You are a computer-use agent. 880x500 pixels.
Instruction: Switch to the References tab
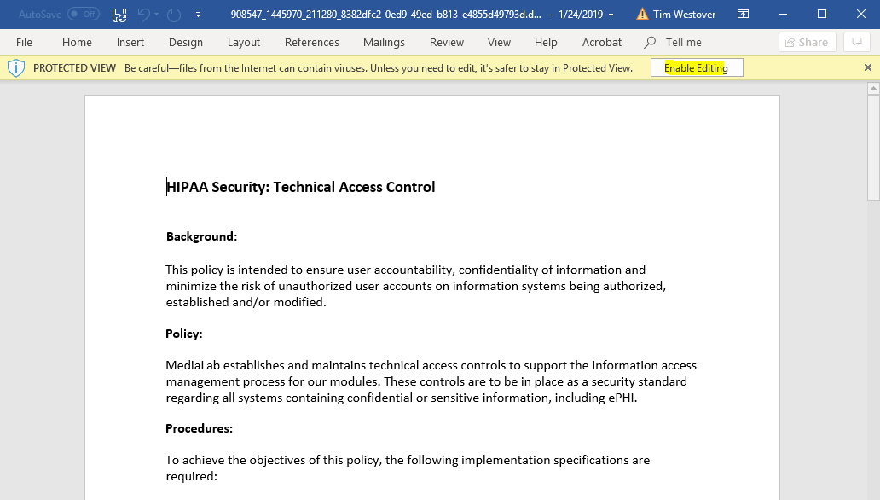click(312, 42)
